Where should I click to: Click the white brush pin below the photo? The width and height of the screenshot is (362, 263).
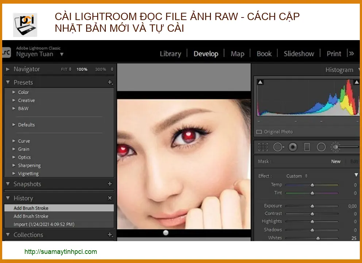[x=166, y=233]
